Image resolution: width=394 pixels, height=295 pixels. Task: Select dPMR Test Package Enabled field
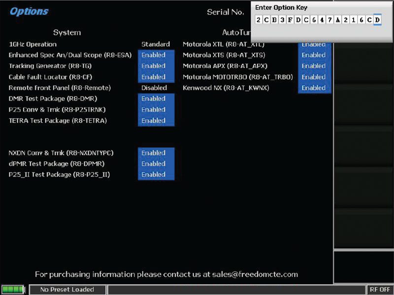pos(156,164)
